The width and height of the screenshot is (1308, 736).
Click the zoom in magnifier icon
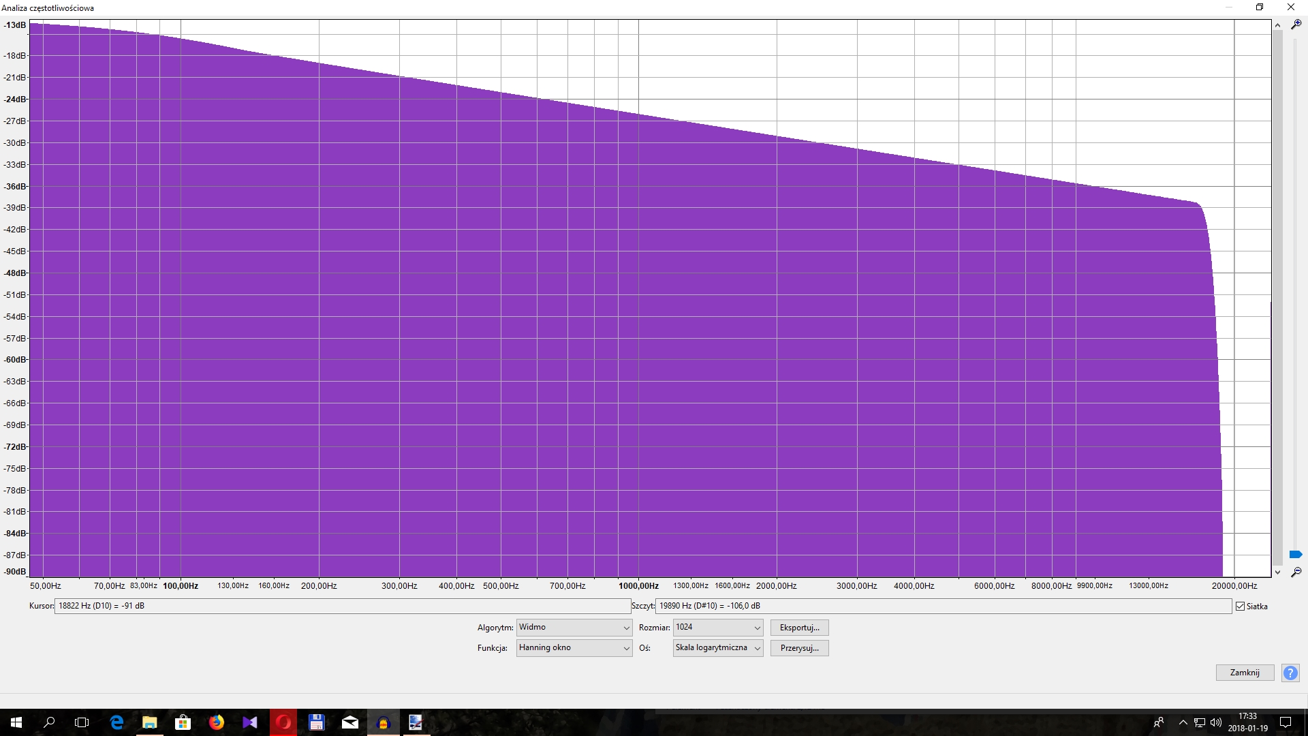pos(1296,25)
